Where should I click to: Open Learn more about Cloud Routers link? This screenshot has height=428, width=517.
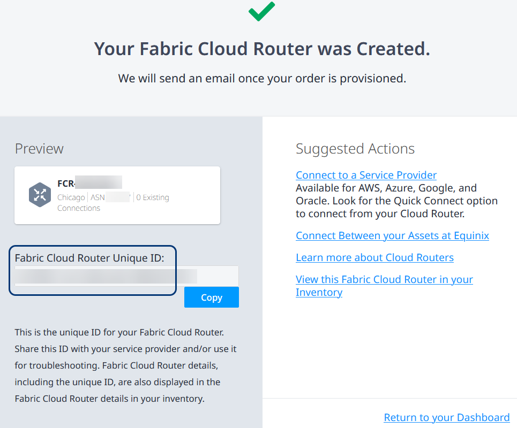(x=374, y=257)
